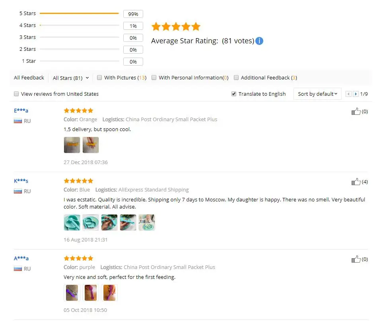Go to next reviews page arrow

pyautogui.click(x=356, y=94)
